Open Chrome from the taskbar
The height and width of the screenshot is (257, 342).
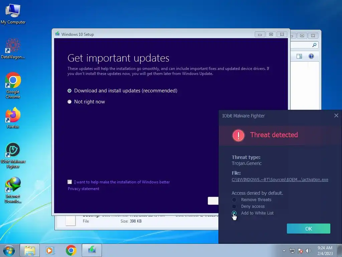(71, 250)
